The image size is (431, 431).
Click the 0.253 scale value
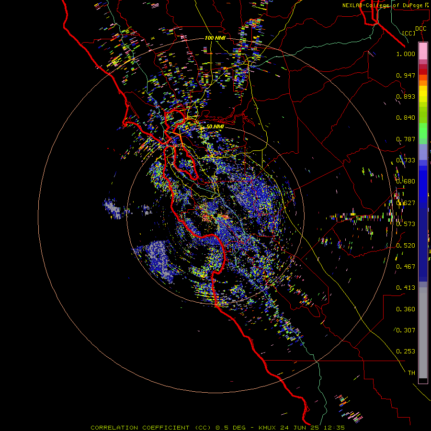click(x=406, y=352)
